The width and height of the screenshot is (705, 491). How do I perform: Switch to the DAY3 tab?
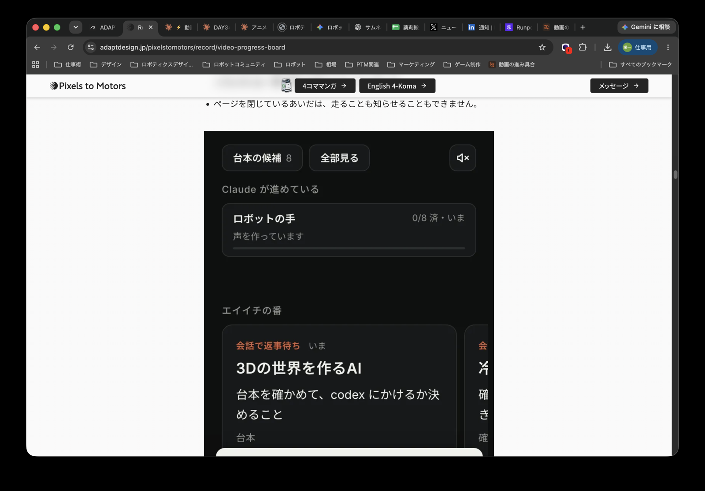pyautogui.click(x=216, y=27)
